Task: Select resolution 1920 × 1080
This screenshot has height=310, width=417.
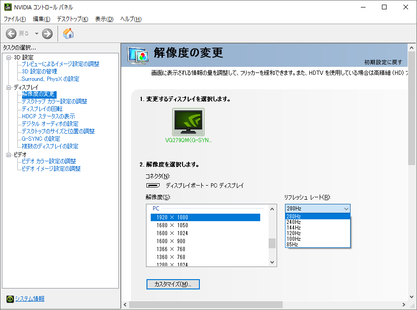Action: 205,217
